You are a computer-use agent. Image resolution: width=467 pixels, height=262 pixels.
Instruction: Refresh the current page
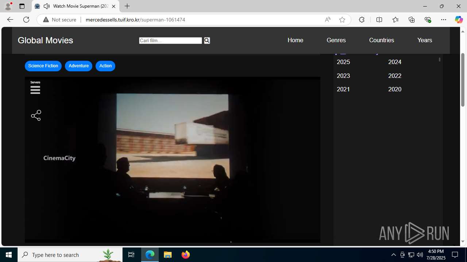pos(26,20)
